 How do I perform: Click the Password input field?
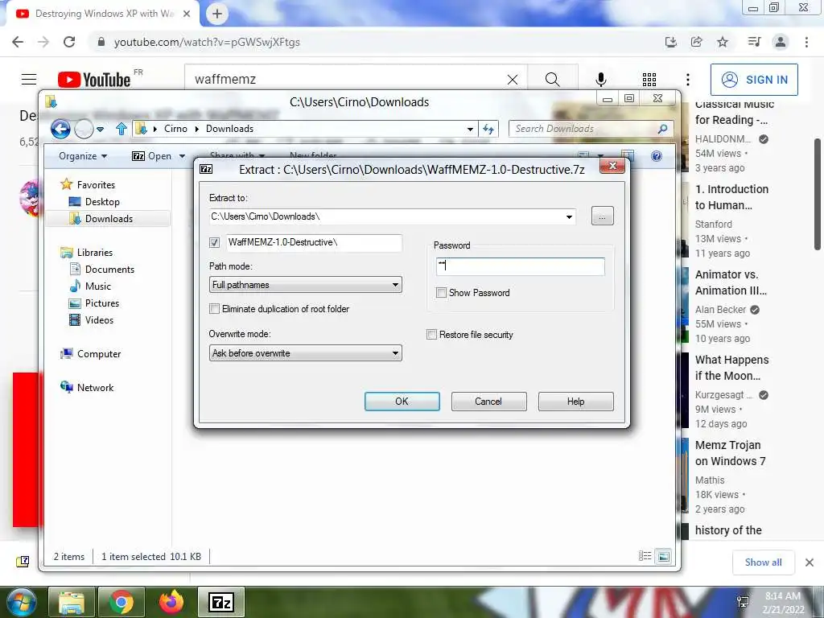point(521,266)
